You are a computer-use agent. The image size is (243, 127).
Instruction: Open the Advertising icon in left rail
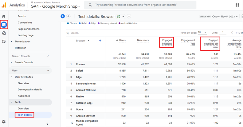click(4, 42)
